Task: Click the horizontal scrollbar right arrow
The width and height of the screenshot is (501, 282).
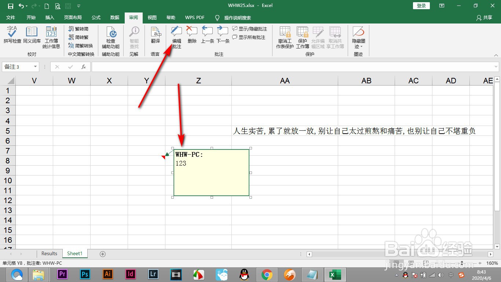Action: coord(490,254)
